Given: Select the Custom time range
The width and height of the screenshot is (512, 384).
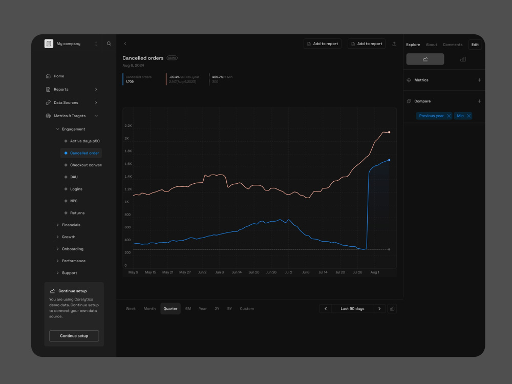Looking at the screenshot, I should pyautogui.click(x=247, y=309).
